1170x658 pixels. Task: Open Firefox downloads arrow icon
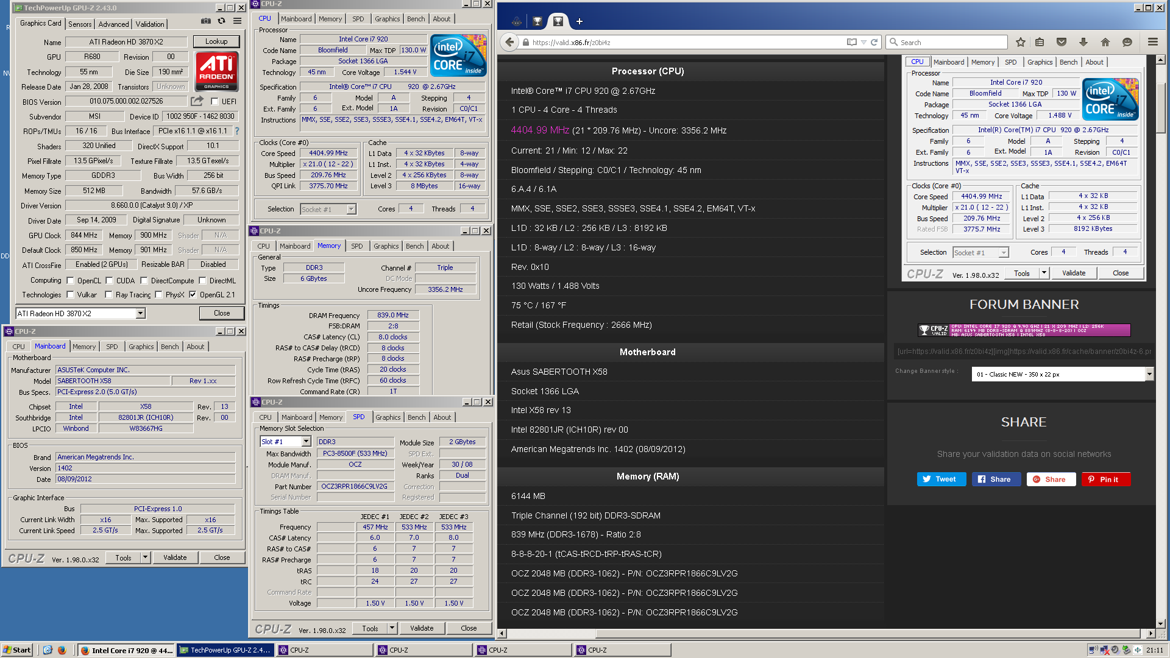pos(1083,42)
